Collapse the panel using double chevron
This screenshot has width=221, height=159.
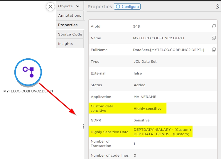217,6
